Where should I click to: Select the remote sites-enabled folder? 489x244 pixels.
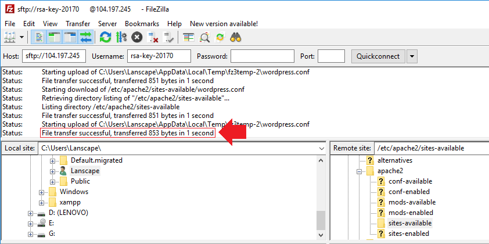pyautogui.click(x=408, y=234)
